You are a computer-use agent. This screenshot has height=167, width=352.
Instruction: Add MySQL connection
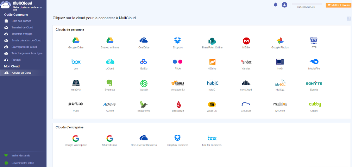(280, 85)
